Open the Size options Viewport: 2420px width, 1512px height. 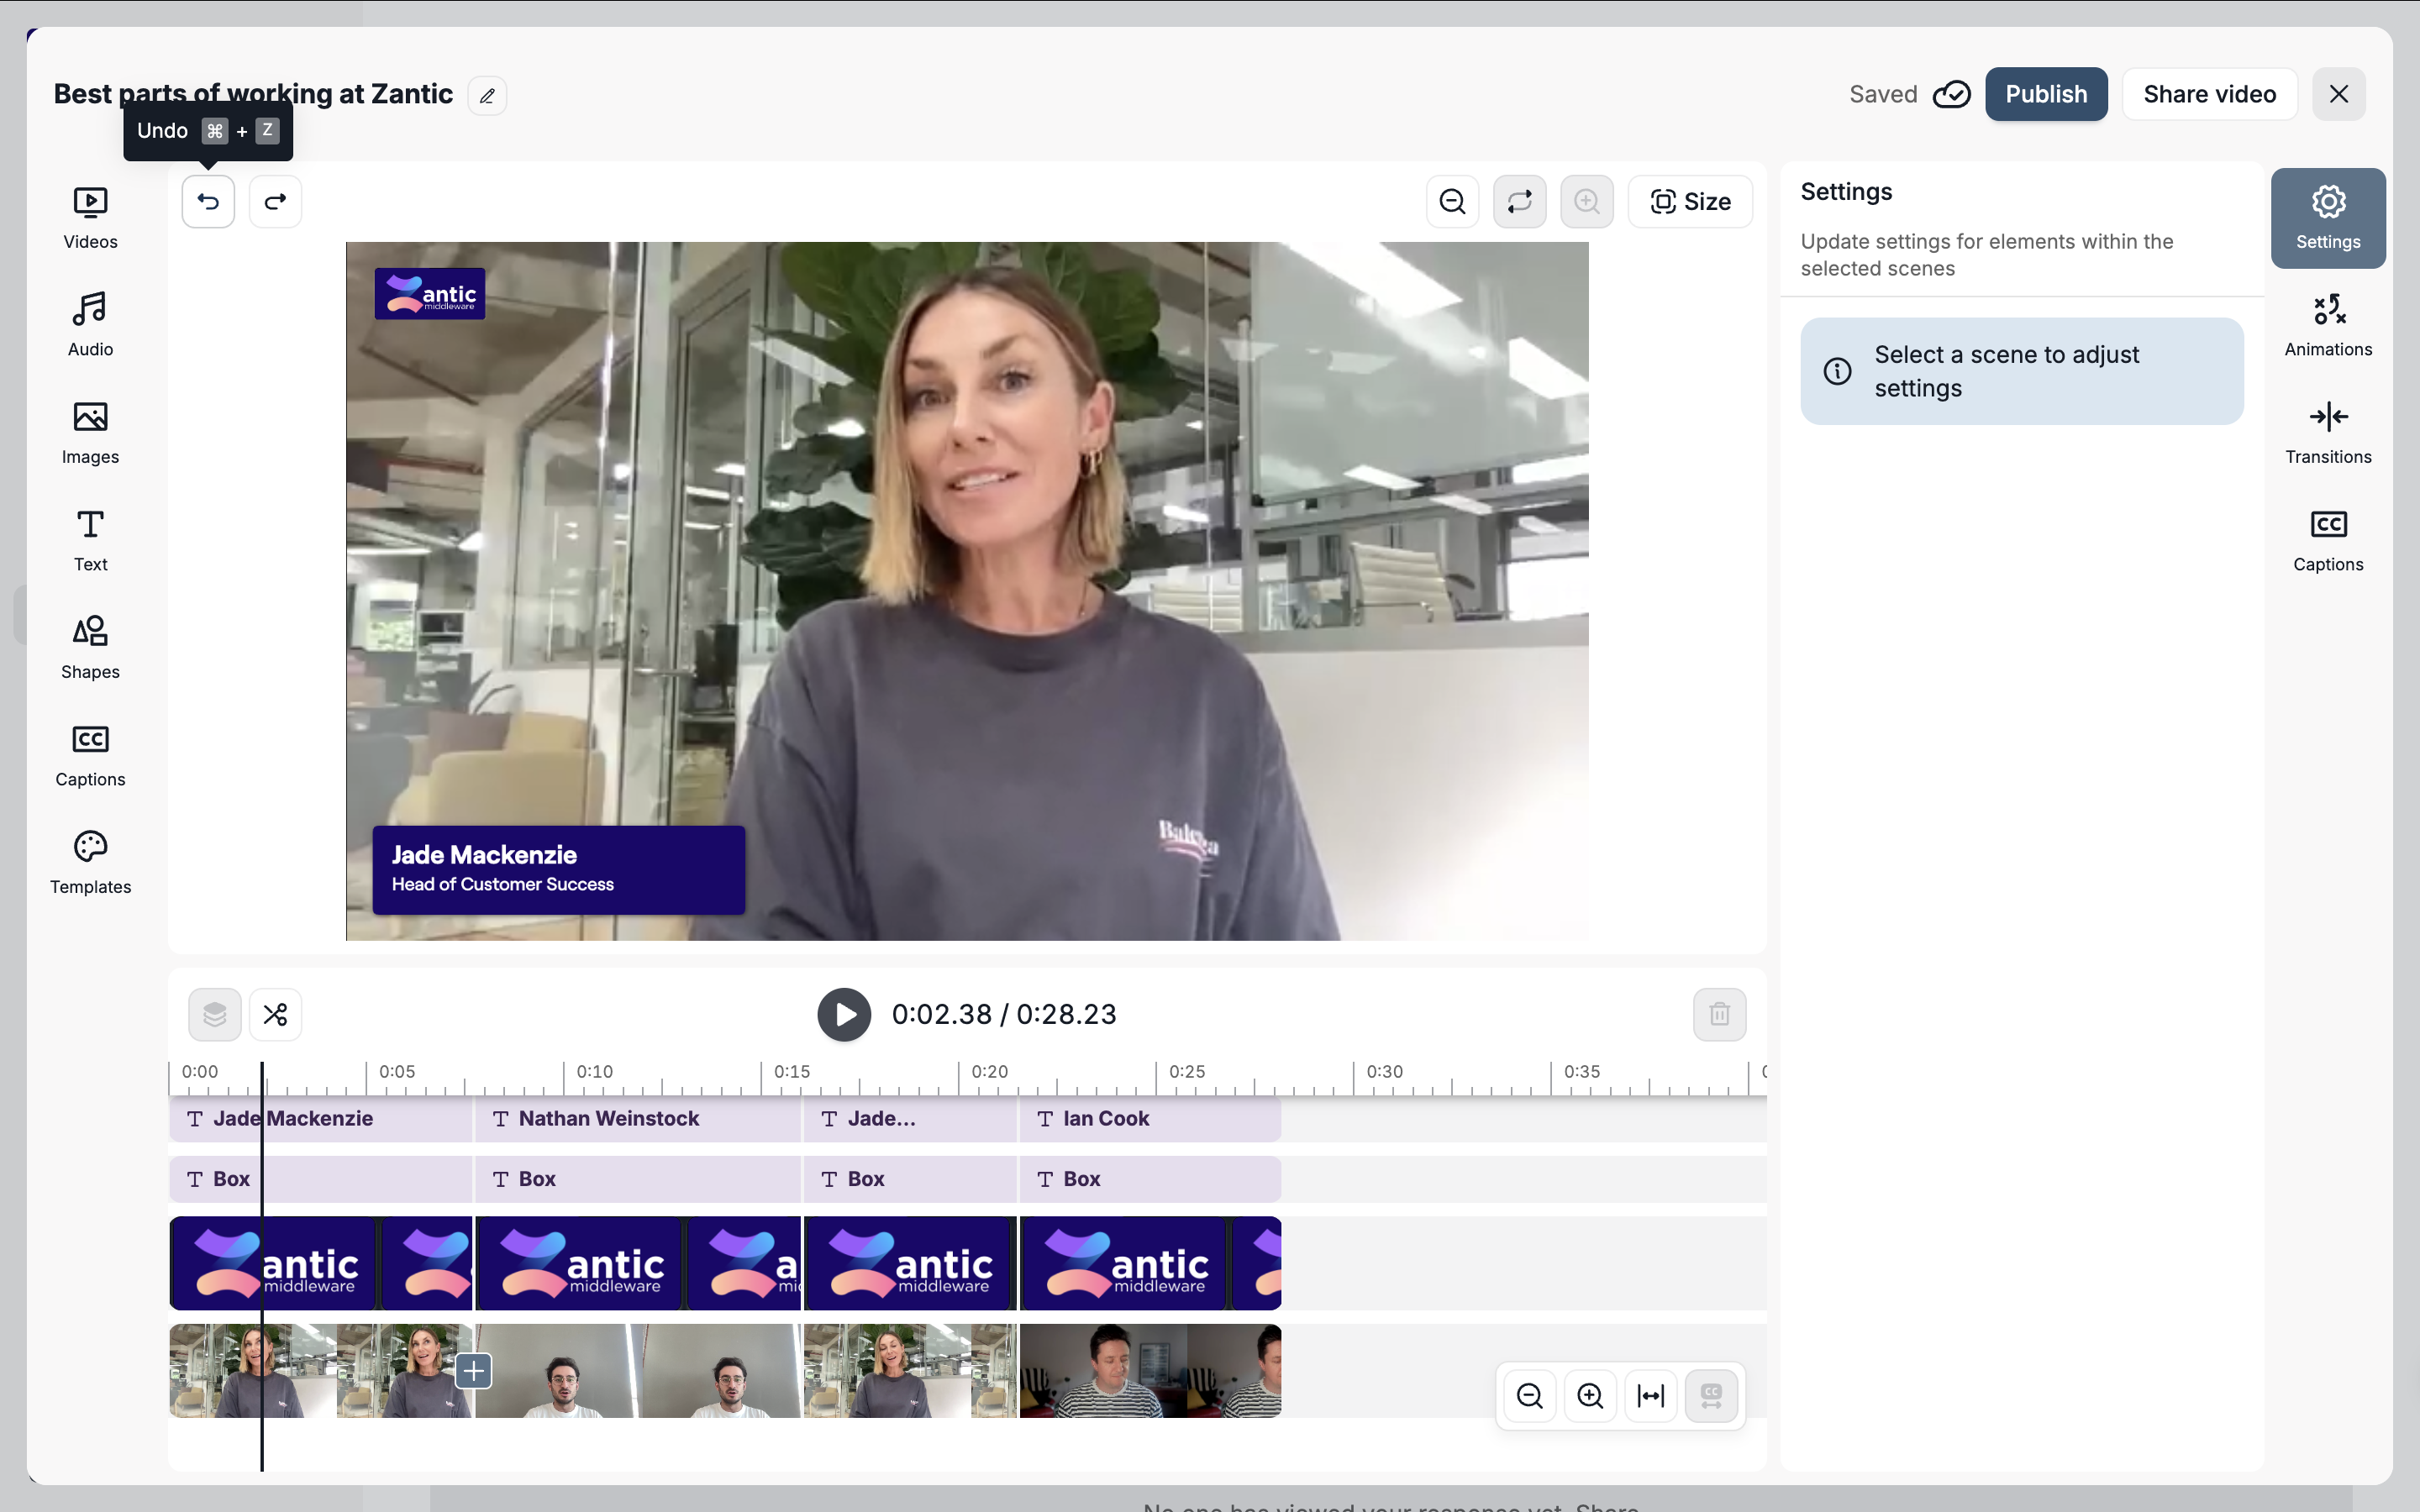[1690, 202]
